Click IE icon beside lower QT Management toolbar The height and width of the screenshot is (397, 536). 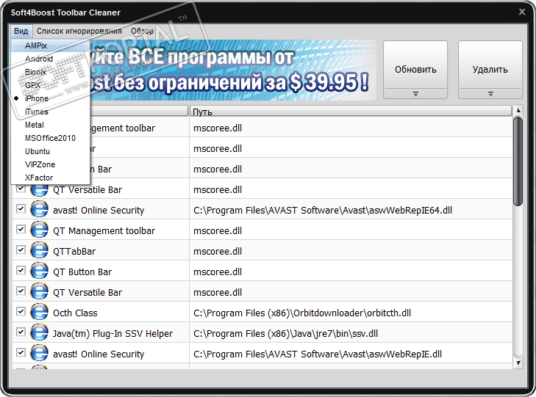[x=39, y=230]
